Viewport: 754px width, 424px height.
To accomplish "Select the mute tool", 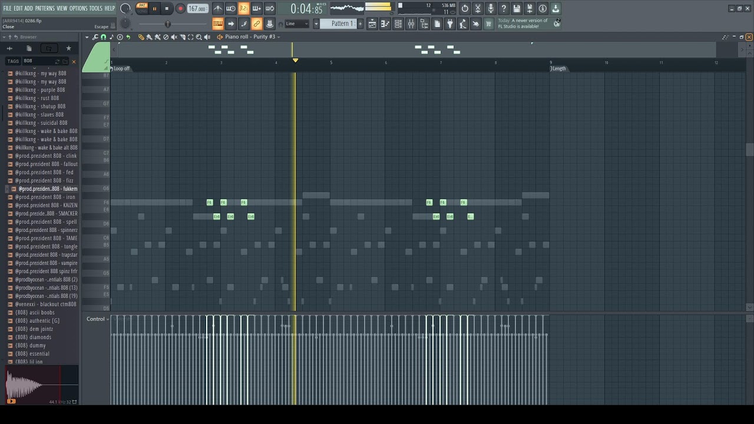I will click(174, 37).
